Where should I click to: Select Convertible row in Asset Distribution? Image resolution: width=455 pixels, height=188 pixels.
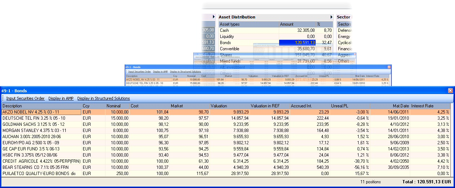click(276, 49)
